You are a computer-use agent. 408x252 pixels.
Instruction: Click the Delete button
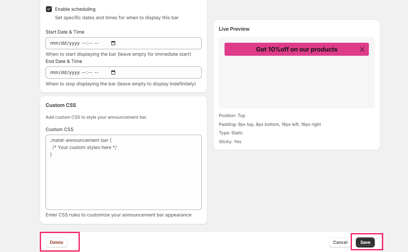point(56,242)
